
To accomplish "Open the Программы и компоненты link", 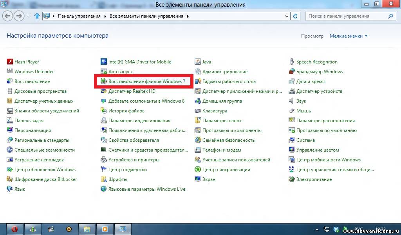I will [x=232, y=130].
